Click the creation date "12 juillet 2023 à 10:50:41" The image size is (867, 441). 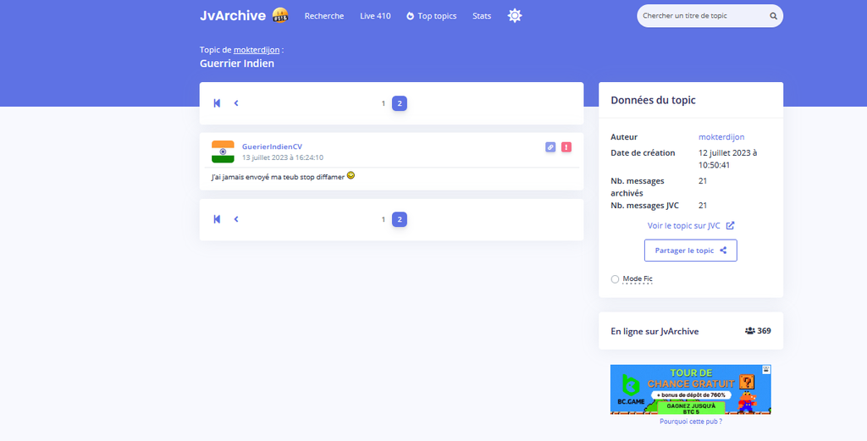(728, 158)
